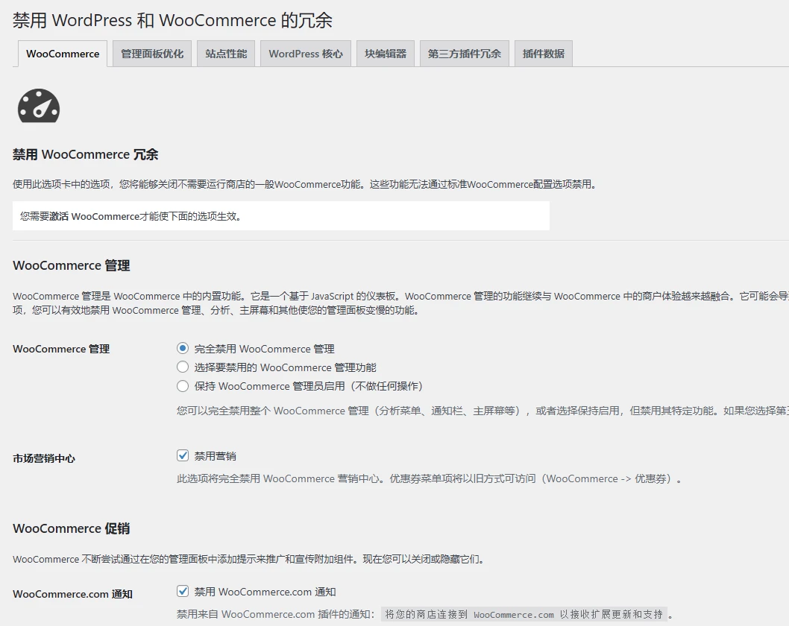Screen dimensions: 789x626
Task: Open the 块编辑器 tab
Action: pyautogui.click(x=385, y=54)
